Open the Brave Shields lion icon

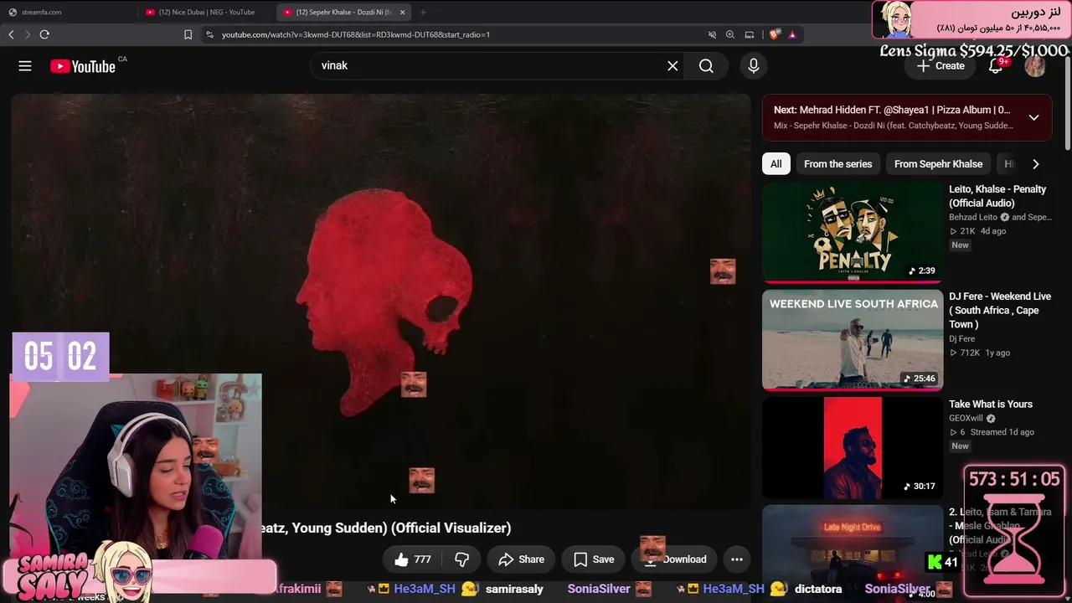774,34
